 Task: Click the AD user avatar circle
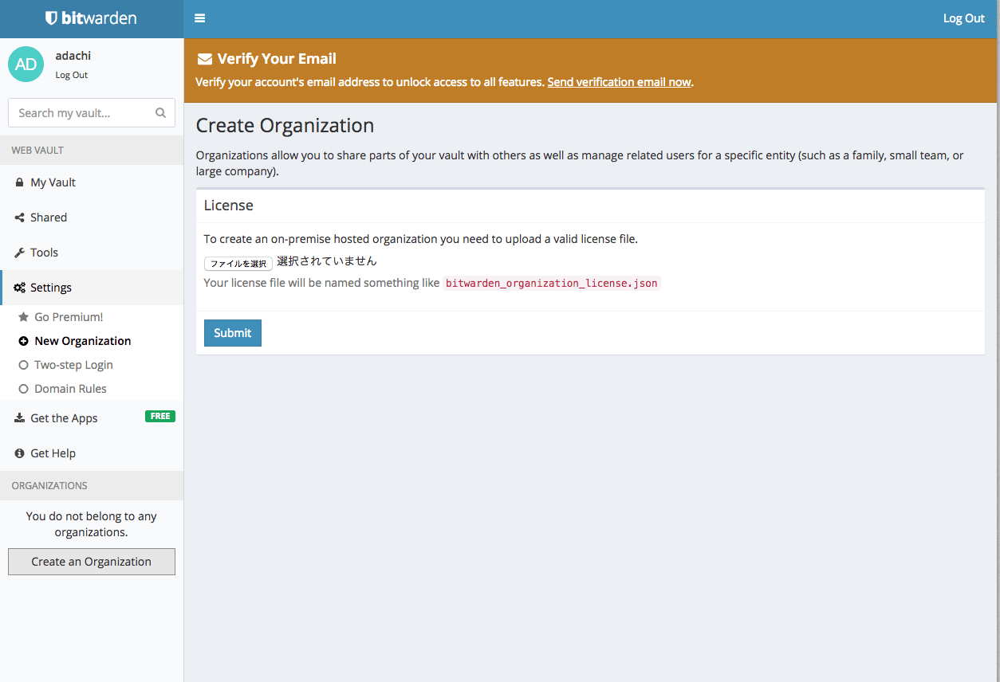pyautogui.click(x=26, y=64)
